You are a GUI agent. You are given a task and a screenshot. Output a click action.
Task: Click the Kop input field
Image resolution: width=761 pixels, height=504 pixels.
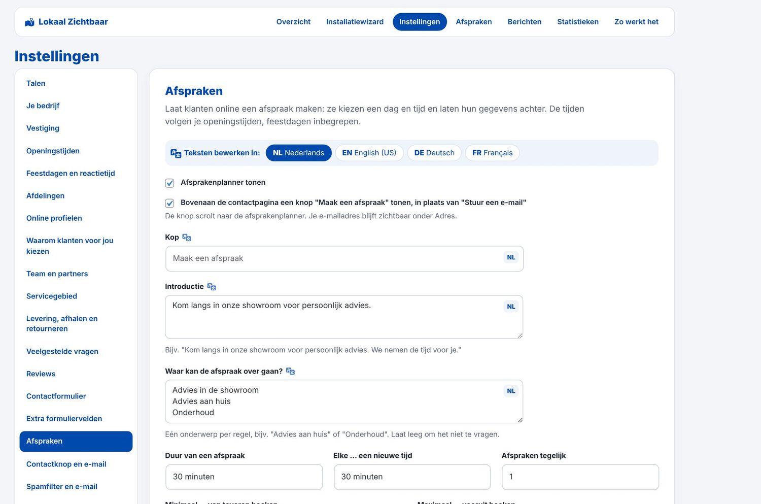344,259
